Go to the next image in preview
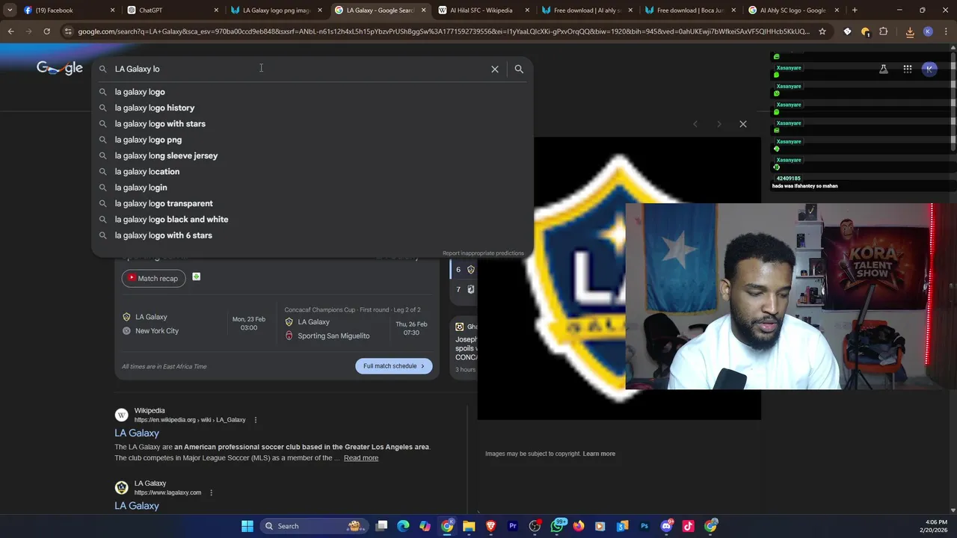 718,124
